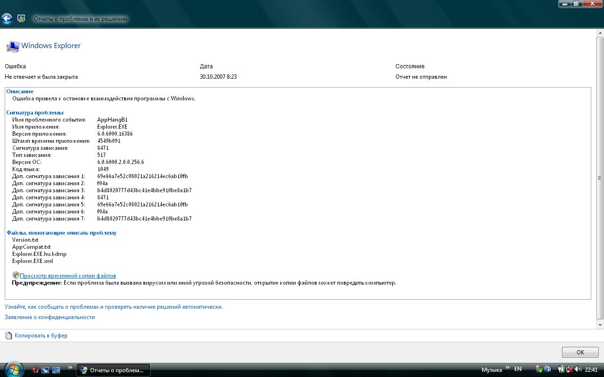Click the Файлы, помогающие описать проблему heading
Screen dimensions: 604x377
[x=61, y=233]
